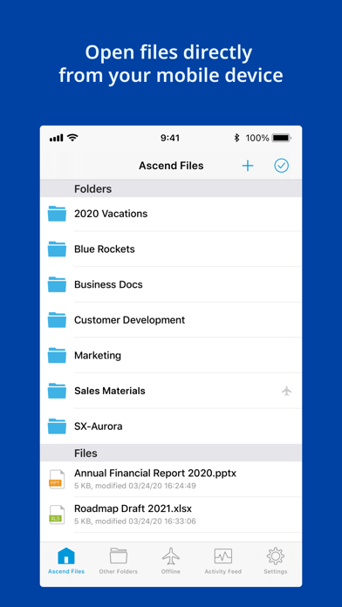The image size is (342, 607).
Task: Tap the Ascend Files title in navigation bar
Action: click(x=171, y=166)
